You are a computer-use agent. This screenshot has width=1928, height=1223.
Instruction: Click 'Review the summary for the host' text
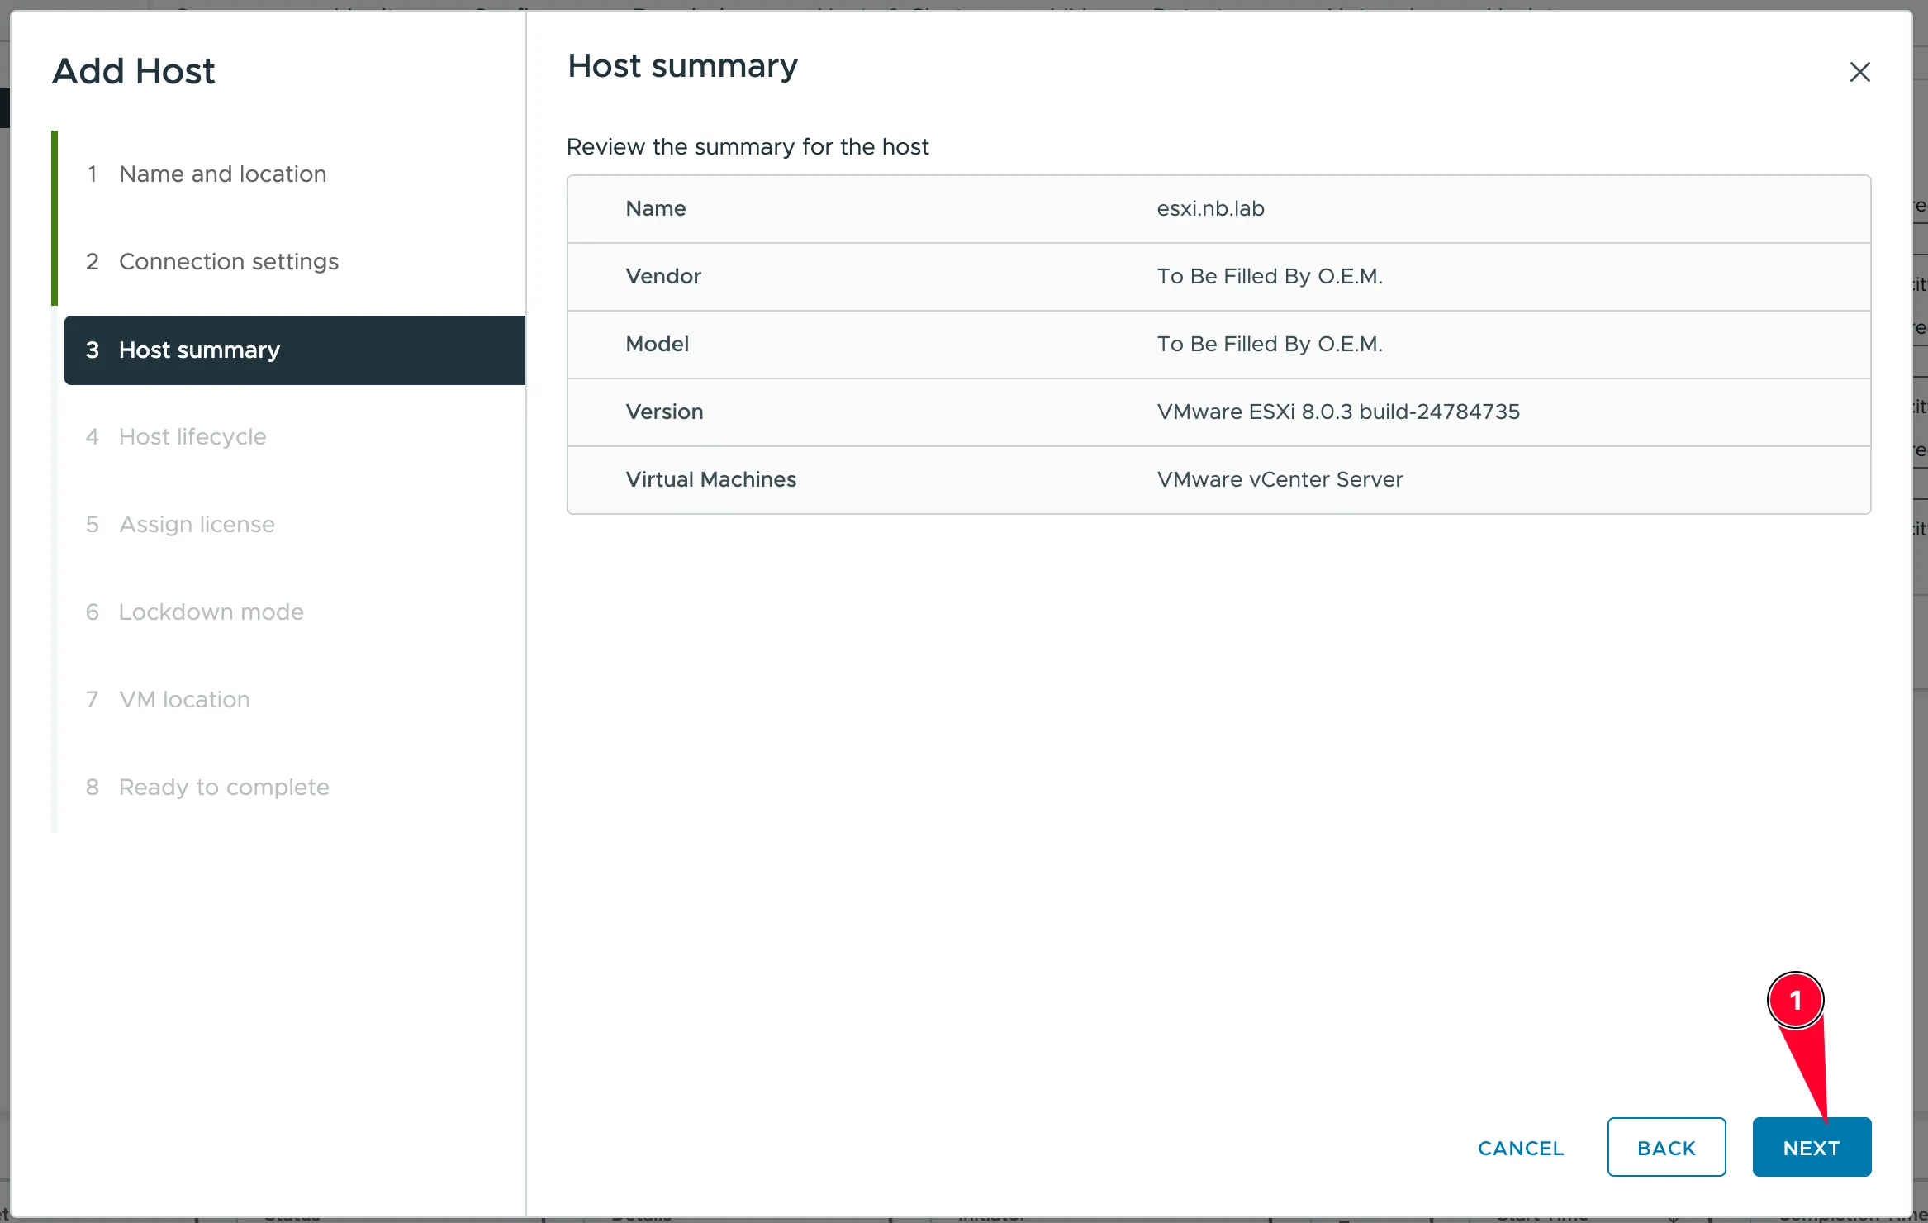pyautogui.click(x=748, y=147)
